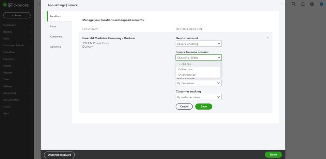The image size is (326, 159).
Task: Toggle the hamburger navigation menu
Action: point(39,4)
